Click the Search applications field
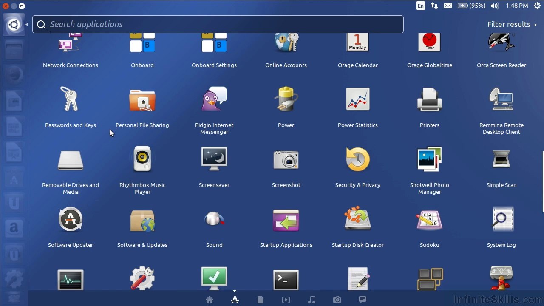Viewport: 544px width, 306px height. [218, 24]
